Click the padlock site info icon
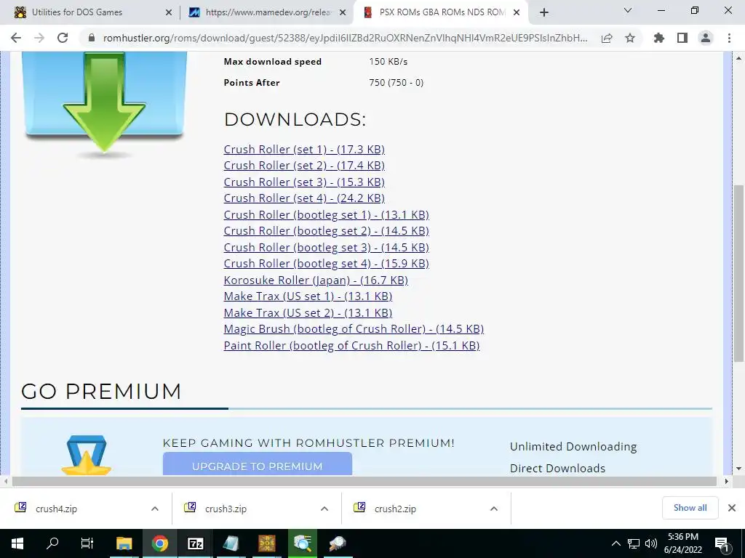The width and height of the screenshot is (745, 558). click(92, 38)
